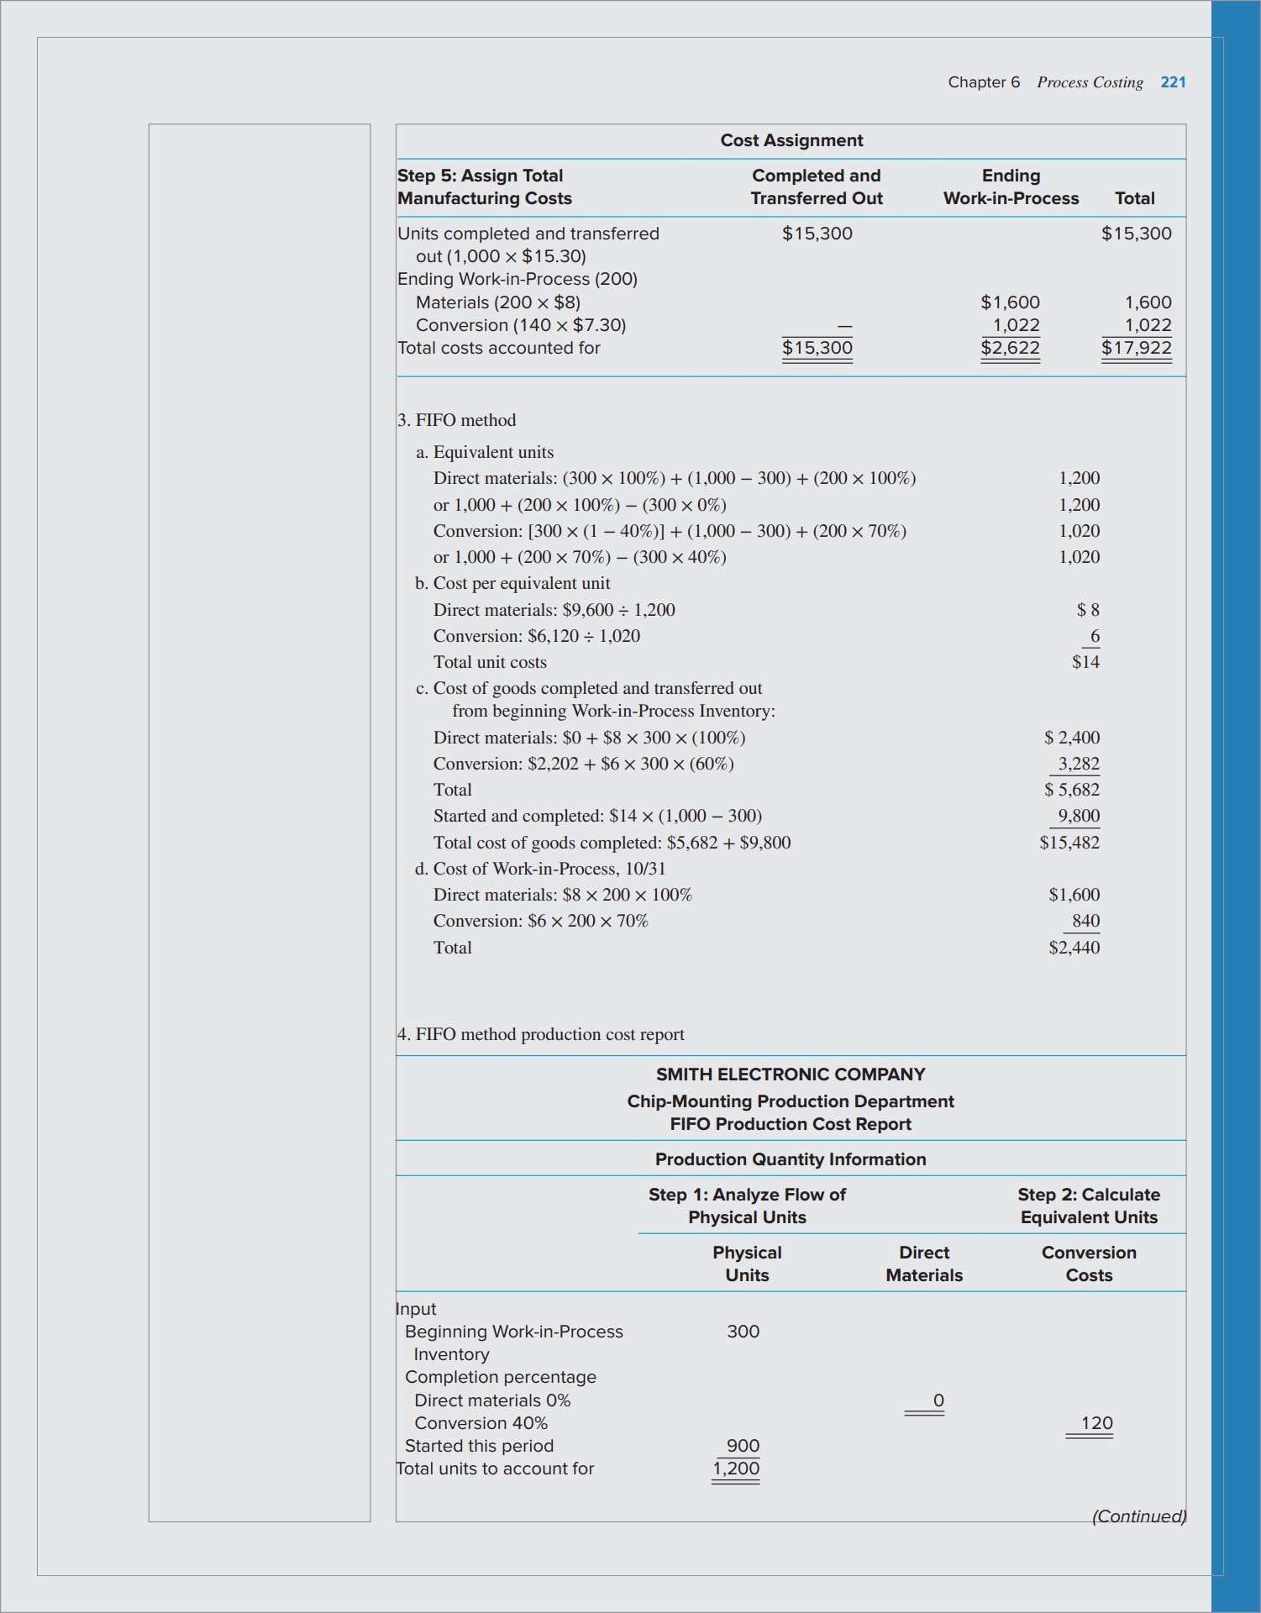Image resolution: width=1261 pixels, height=1613 pixels.
Task: Click 'Production Quantity Information' section heading
Action: click(x=791, y=1159)
